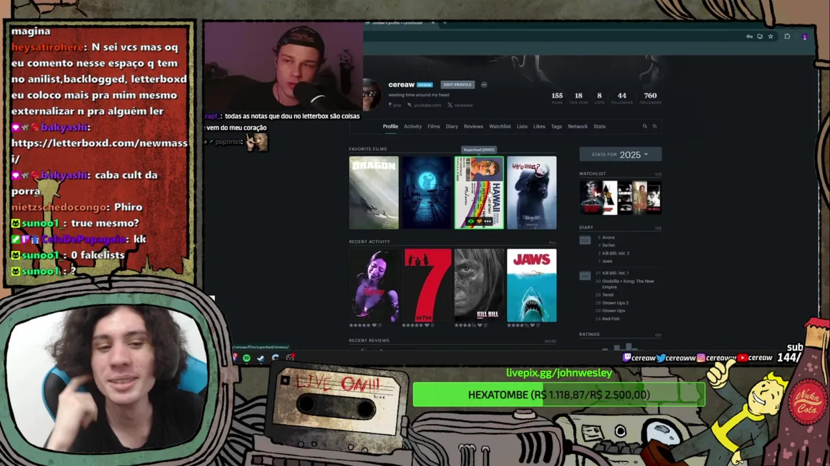Open the Network tab

click(x=578, y=126)
